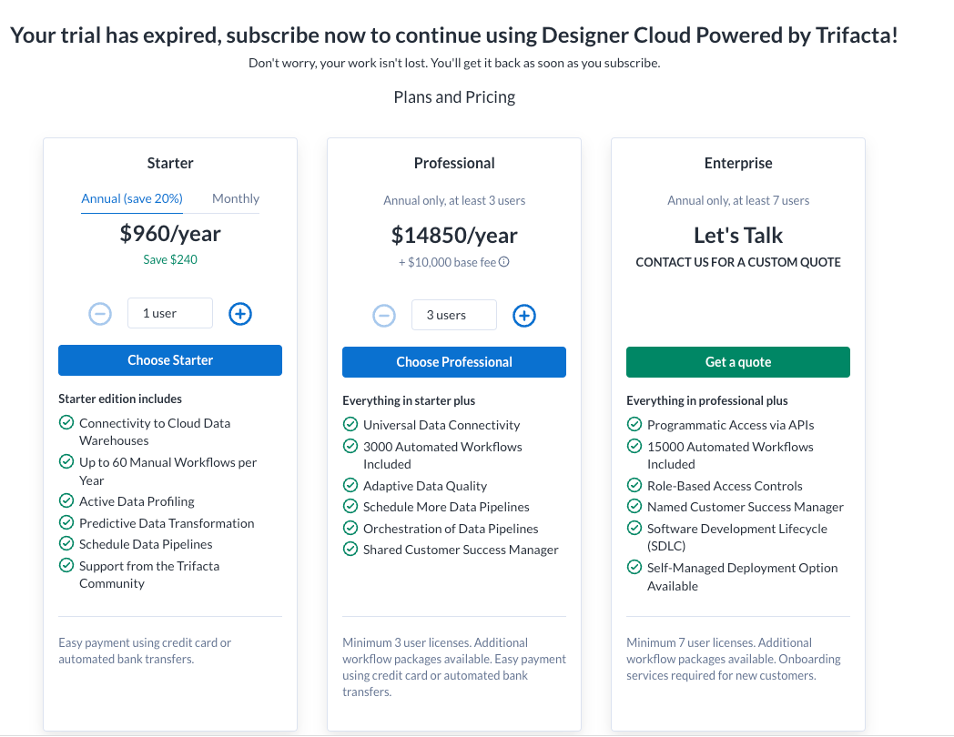This screenshot has height=737, width=954.
Task: Click checkmark icon beside Role-Based Access Controls
Action: (x=634, y=486)
